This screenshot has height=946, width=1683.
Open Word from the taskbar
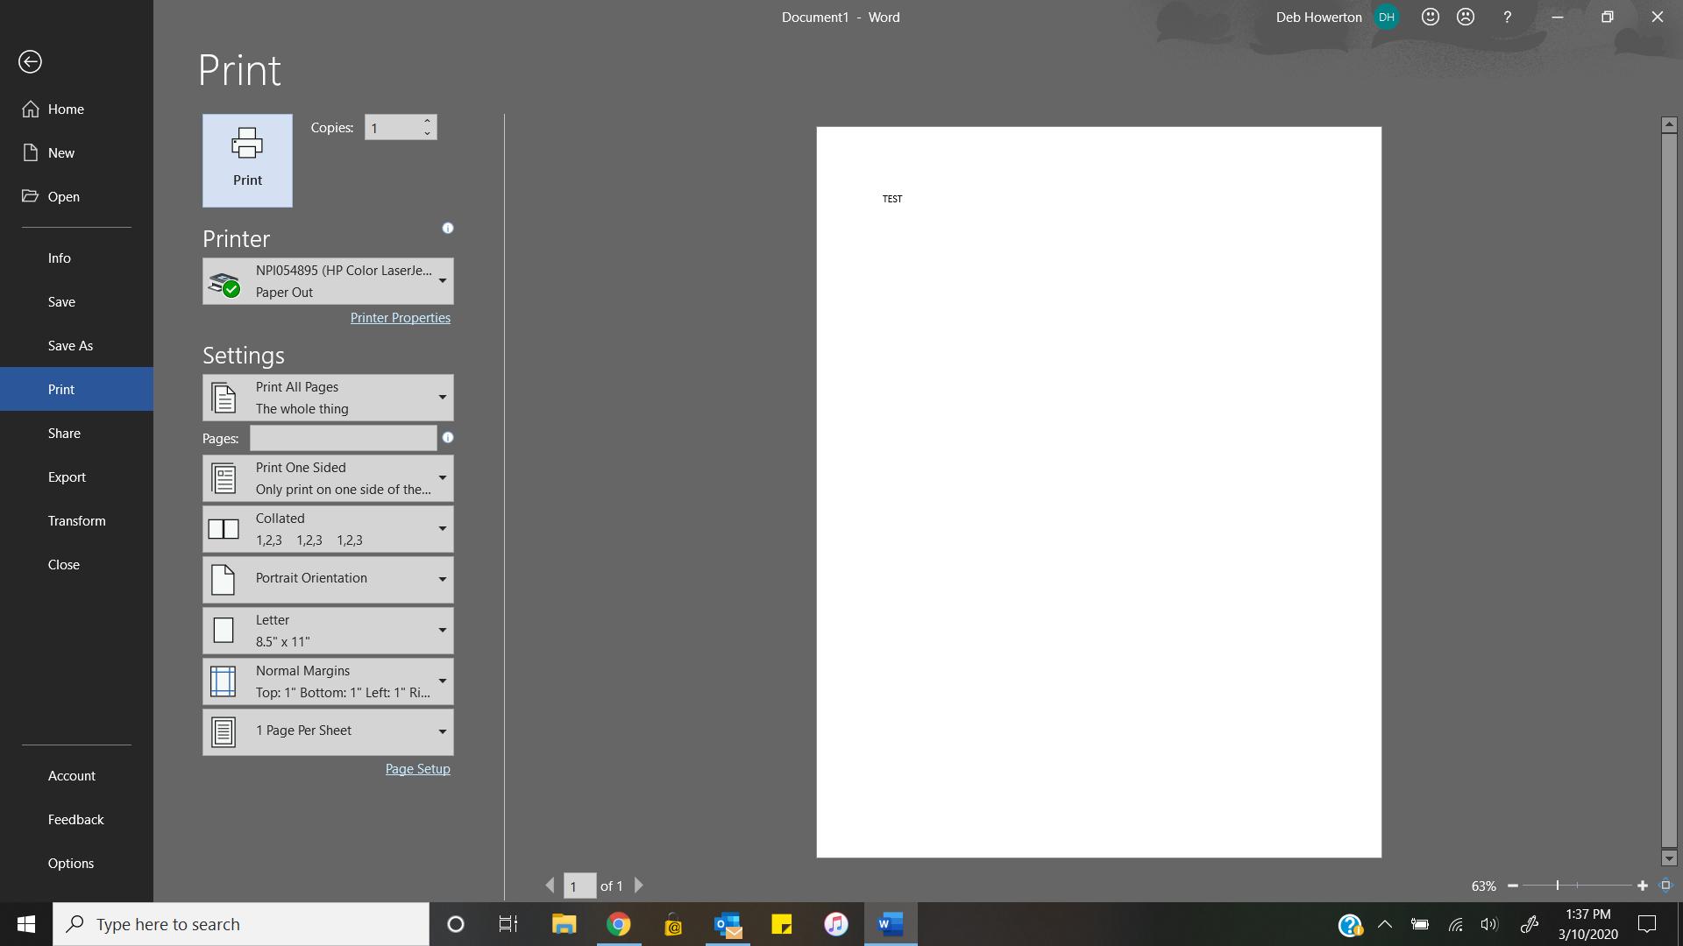pos(890,923)
